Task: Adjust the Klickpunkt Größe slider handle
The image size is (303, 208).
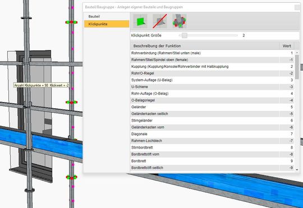Action: [185, 35]
